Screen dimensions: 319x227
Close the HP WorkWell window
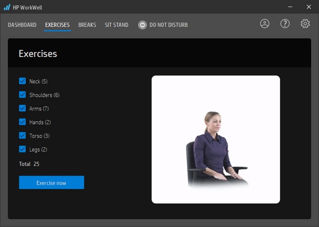[x=309, y=7]
